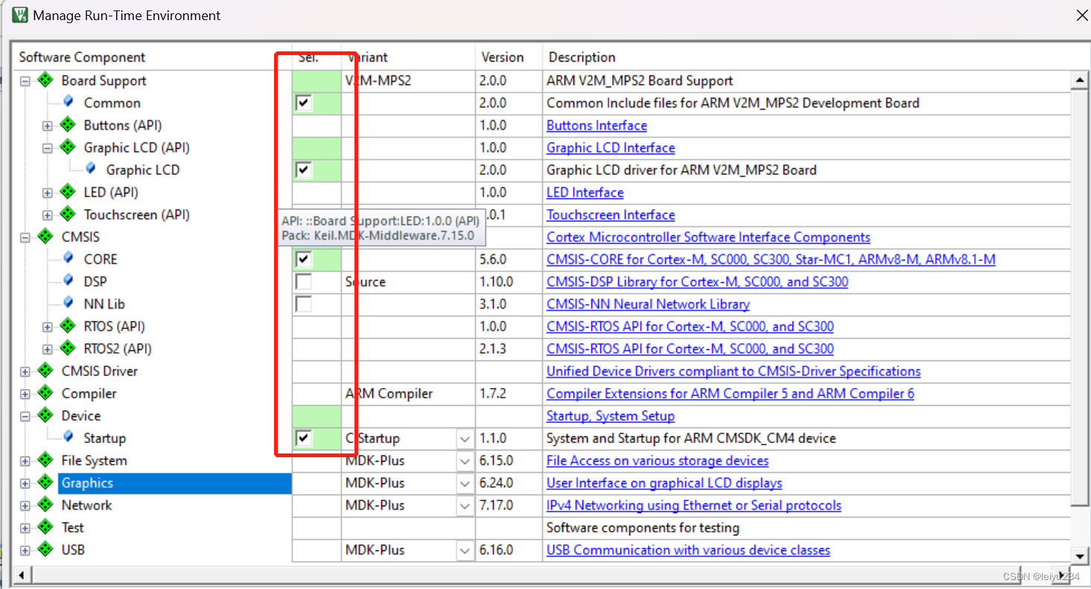The height and width of the screenshot is (589, 1091).
Task: Uncheck the Common component checkbox
Action: [303, 103]
